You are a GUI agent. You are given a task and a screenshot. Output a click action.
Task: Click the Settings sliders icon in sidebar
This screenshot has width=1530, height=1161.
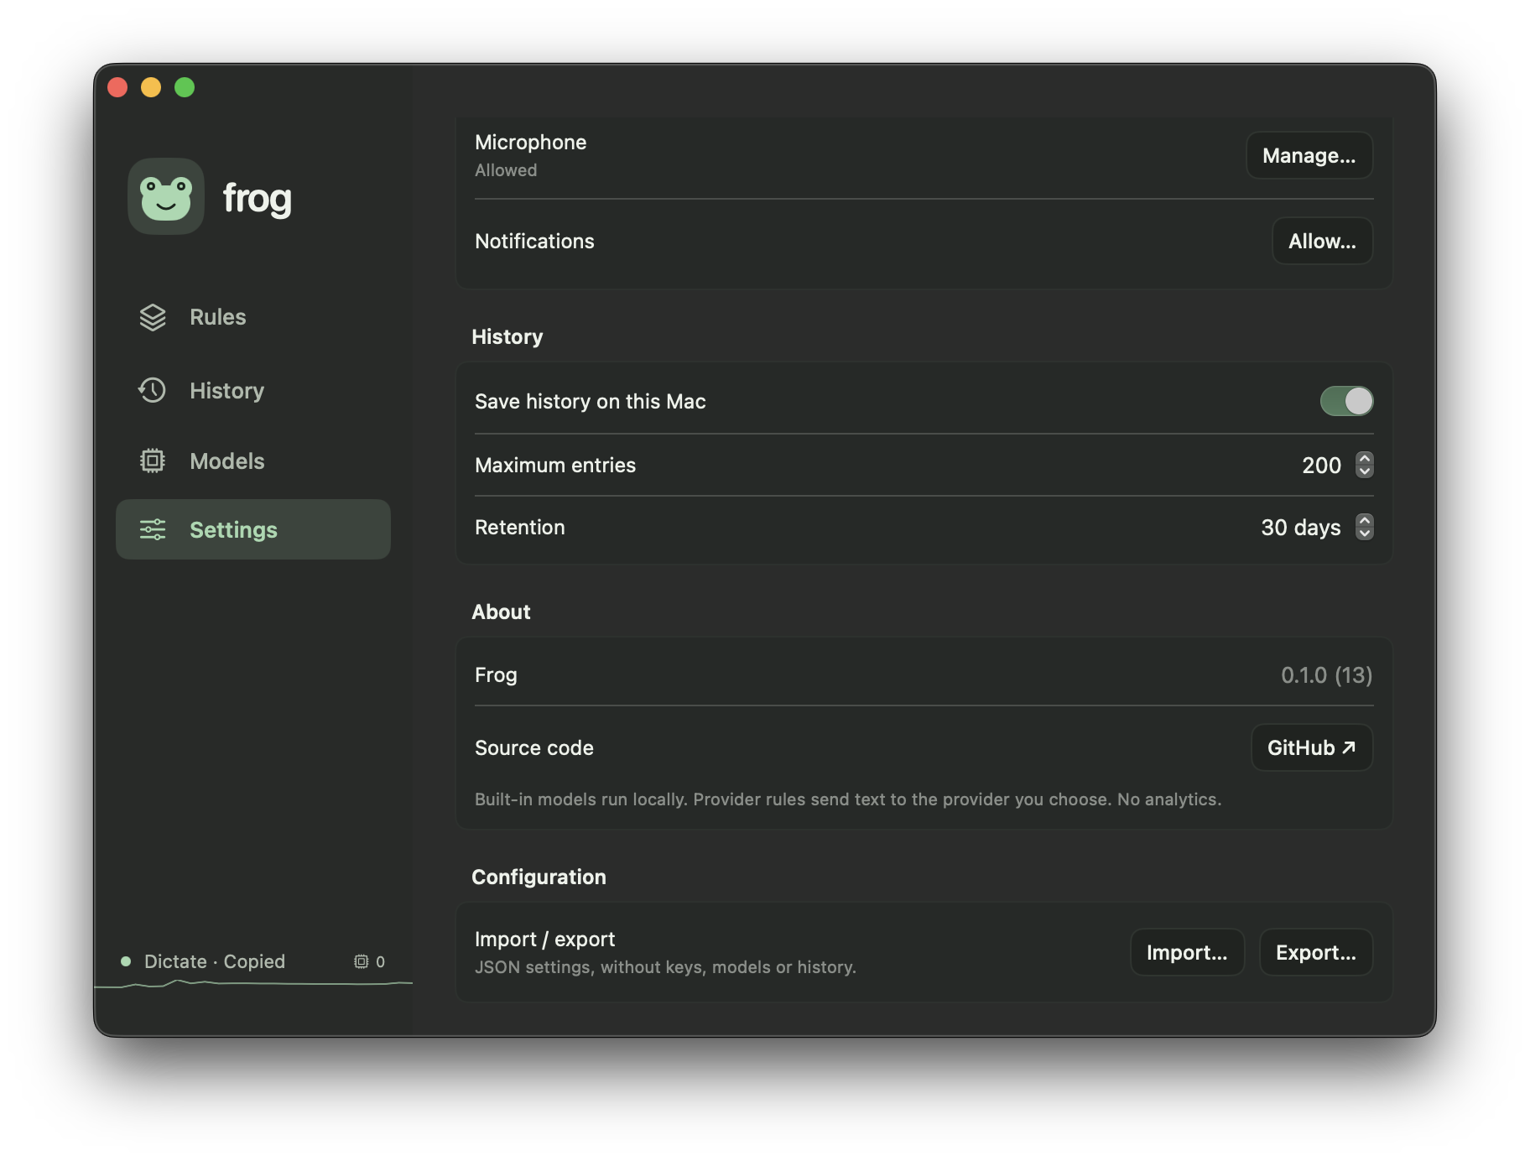coord(153,529)
